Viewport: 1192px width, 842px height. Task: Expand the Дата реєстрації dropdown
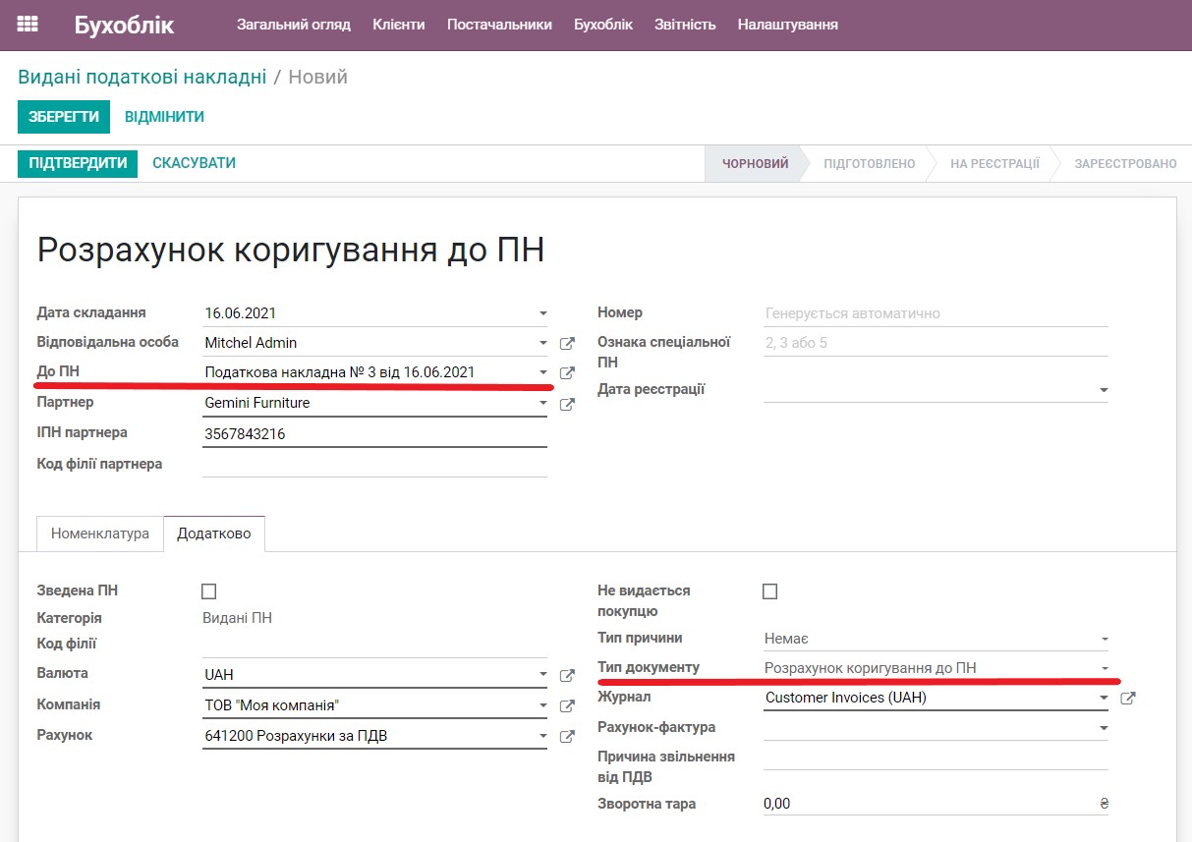pyautogui.click(x=1106, y=389)
